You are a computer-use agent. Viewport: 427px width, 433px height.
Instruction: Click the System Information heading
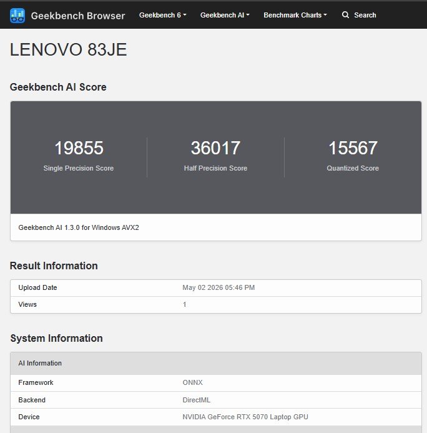click(57, 338)
